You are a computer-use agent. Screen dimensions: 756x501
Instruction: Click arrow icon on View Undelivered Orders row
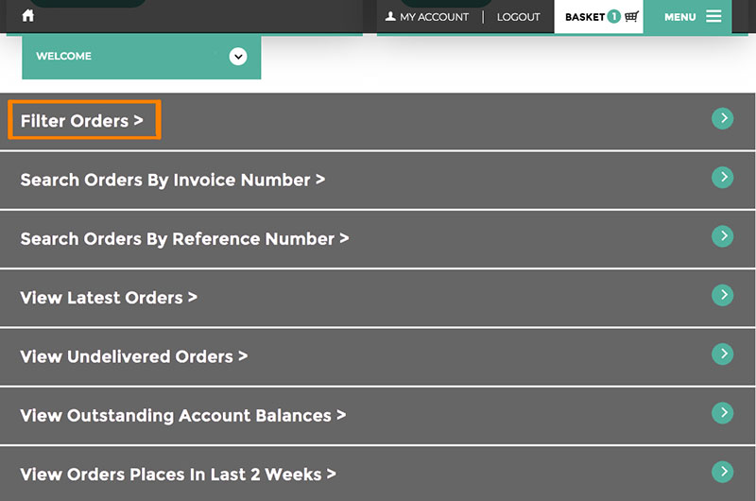coord(722,354)
